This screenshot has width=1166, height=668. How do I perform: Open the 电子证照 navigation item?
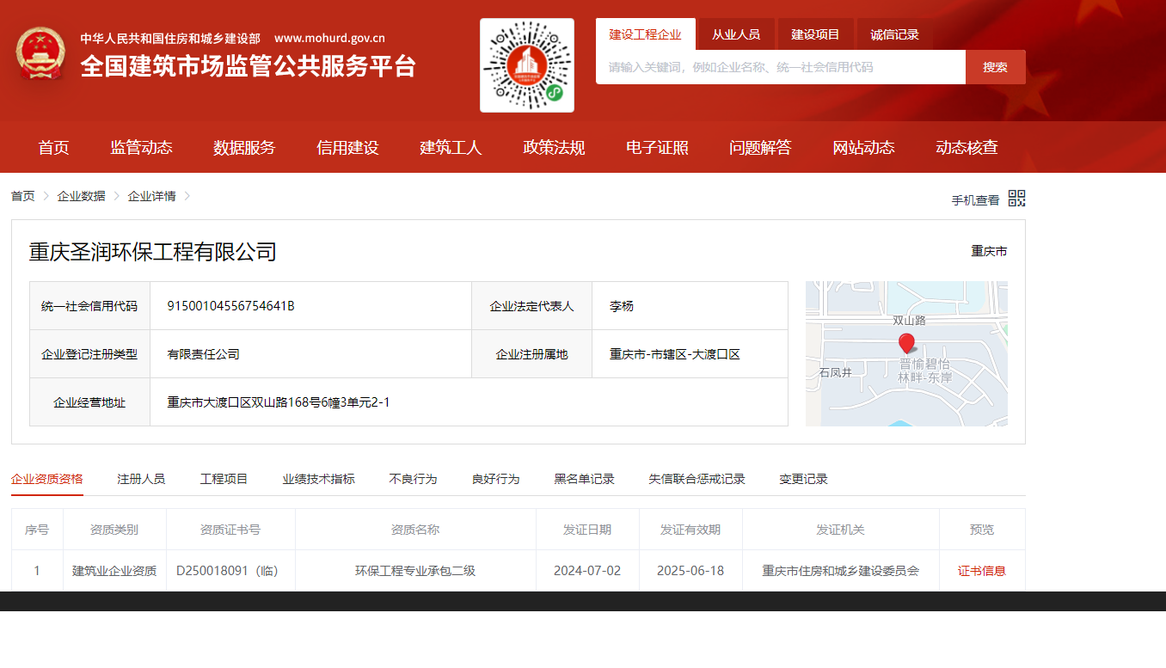pos(657,148)
